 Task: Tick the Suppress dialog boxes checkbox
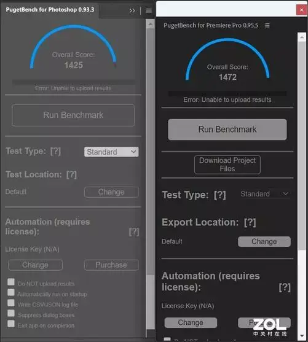coord(11,313)
